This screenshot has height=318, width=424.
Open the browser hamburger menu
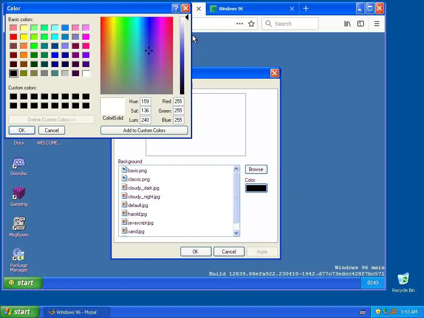377,24
